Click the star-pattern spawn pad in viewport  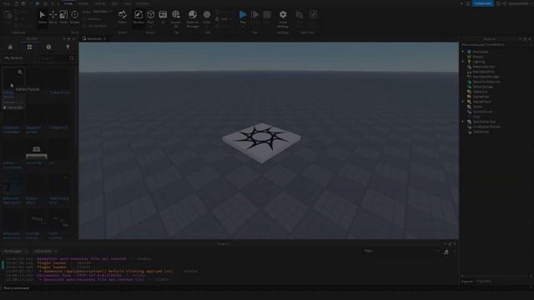261,142
